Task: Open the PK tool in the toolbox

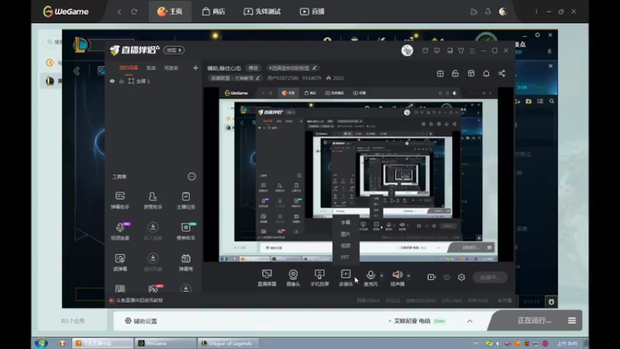Action: [x=153, y=289]
